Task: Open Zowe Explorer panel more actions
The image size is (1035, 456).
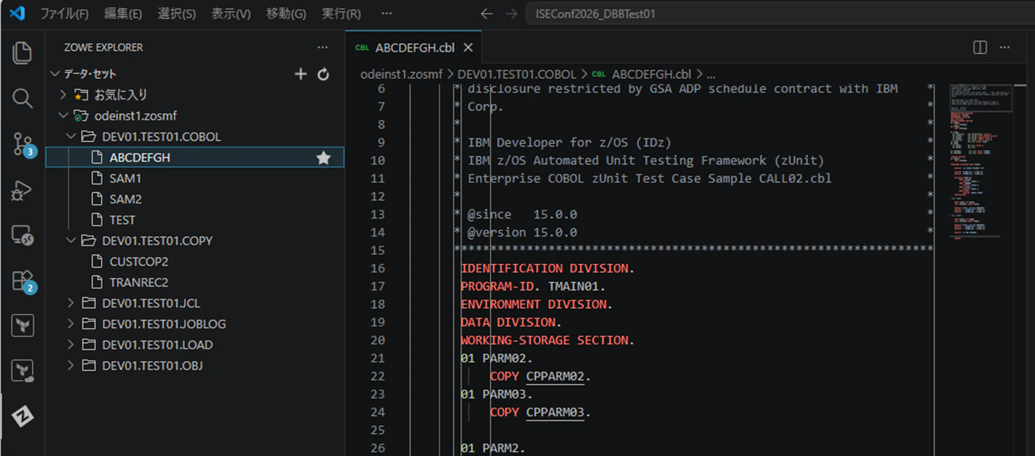Action: (322, 47)
